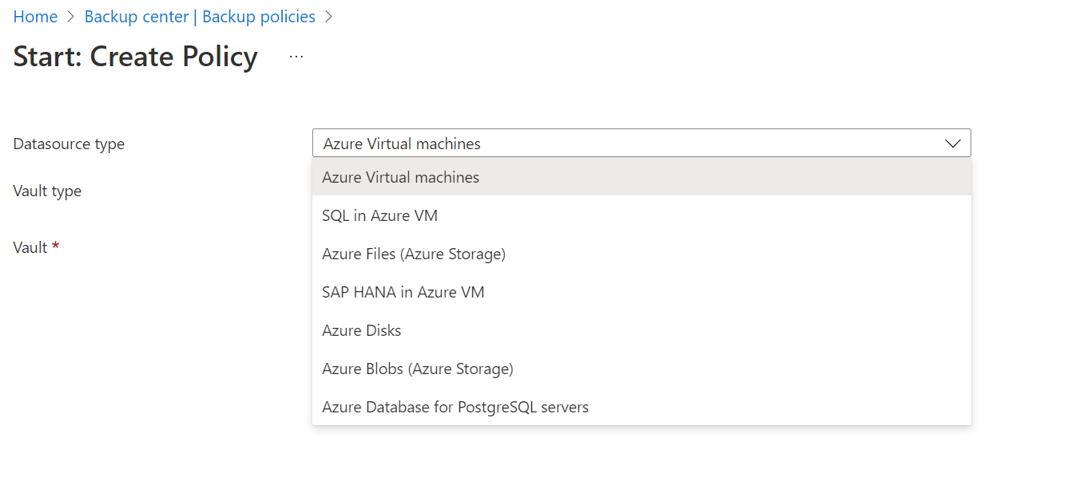Collapse dropdown using the chevron arrow
The height and width of the screenshot is (481, 1072).
tap(952, 144)
